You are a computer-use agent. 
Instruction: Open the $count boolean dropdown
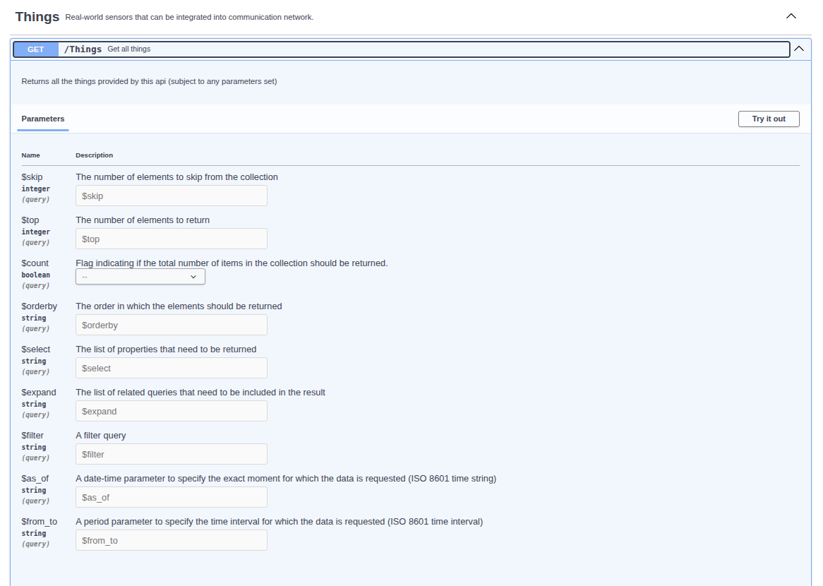(140, 277)
